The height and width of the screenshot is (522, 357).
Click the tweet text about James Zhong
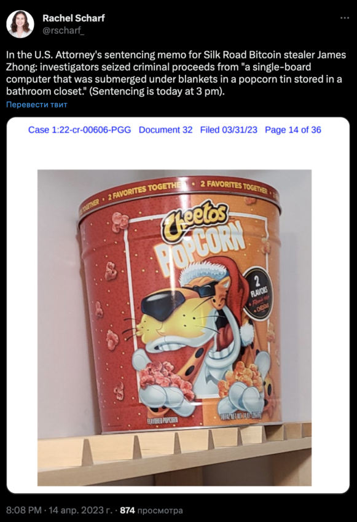tap(176, 73)
